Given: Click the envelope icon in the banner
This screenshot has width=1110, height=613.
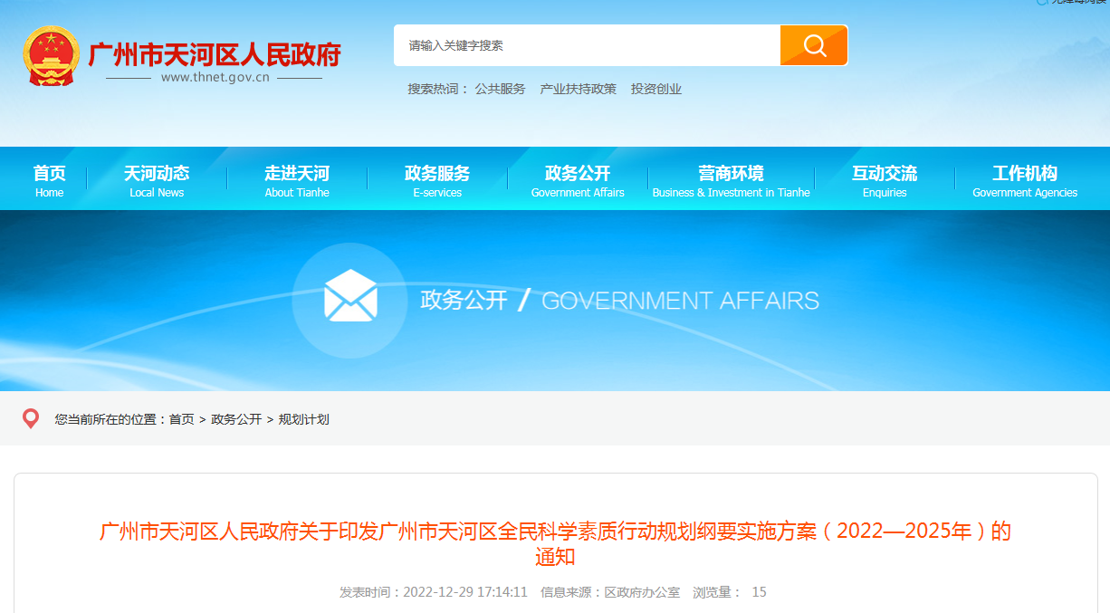Looking at the screenshot, I should (350, 296).
